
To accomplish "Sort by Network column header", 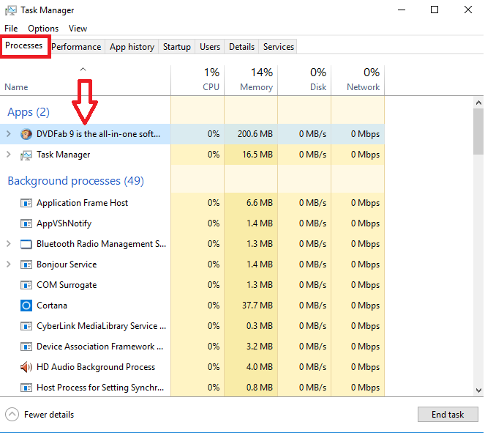I will coord(358,80).
